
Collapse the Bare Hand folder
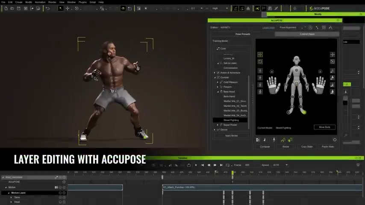(x=218, y=92)
